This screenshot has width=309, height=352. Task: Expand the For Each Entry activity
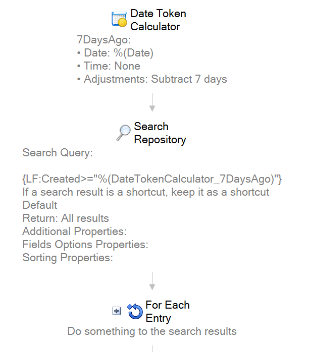[x=117, y=311]
